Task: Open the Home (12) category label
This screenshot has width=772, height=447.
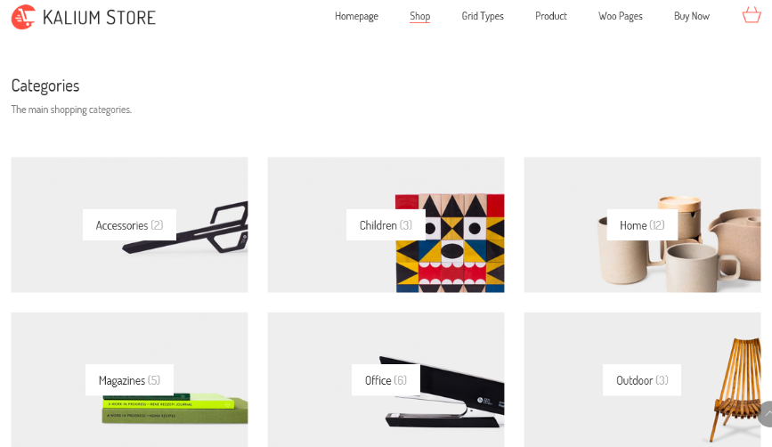Action: (x=642, y=225)
